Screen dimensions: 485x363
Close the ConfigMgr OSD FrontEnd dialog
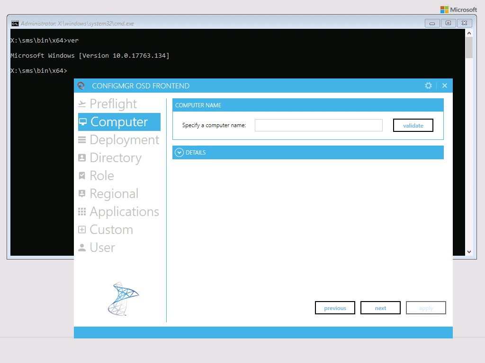pos(444,86)
